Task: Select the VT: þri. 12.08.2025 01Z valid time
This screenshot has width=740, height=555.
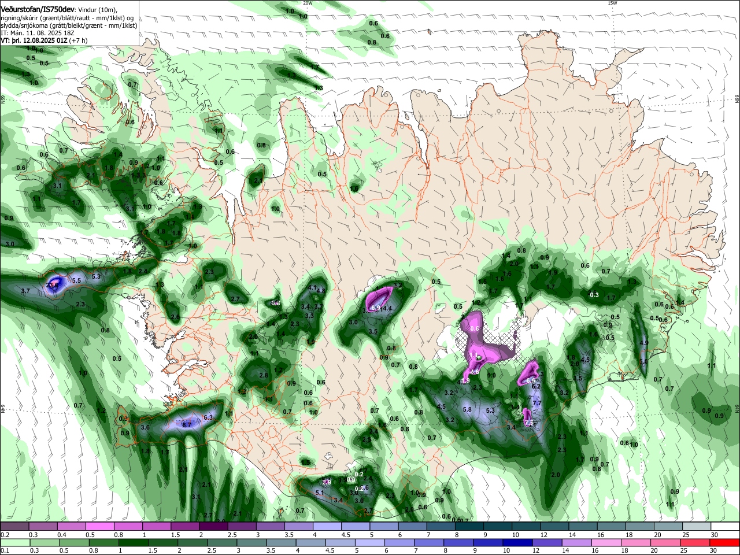Action: click(34, 40)
